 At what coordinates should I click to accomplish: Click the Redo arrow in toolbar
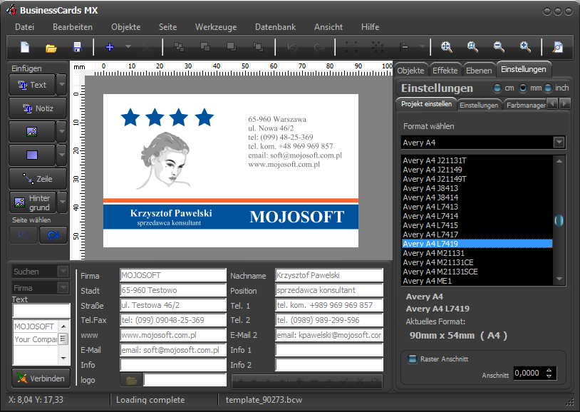[319, 47]
